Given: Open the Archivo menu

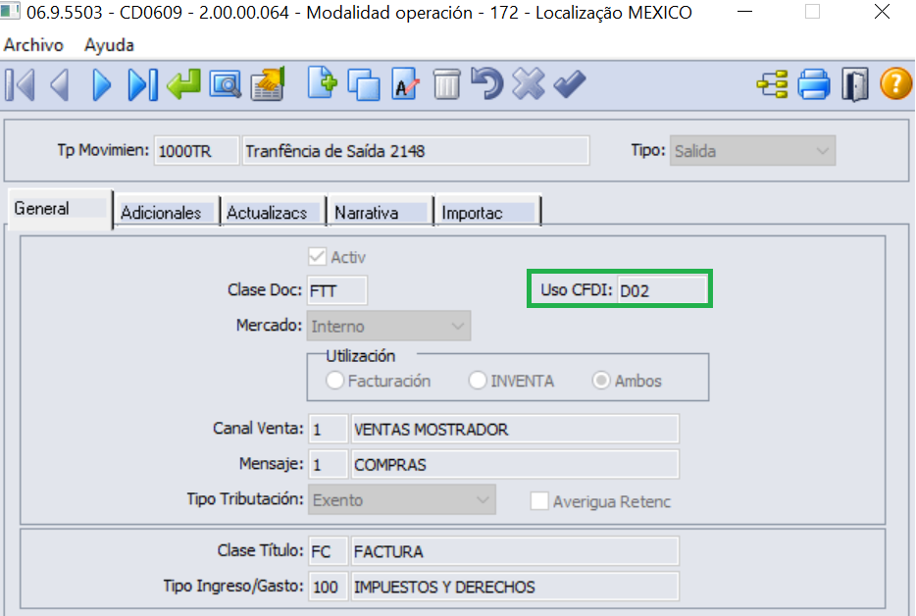Looking at the screenshot, I should pos(33,45).
